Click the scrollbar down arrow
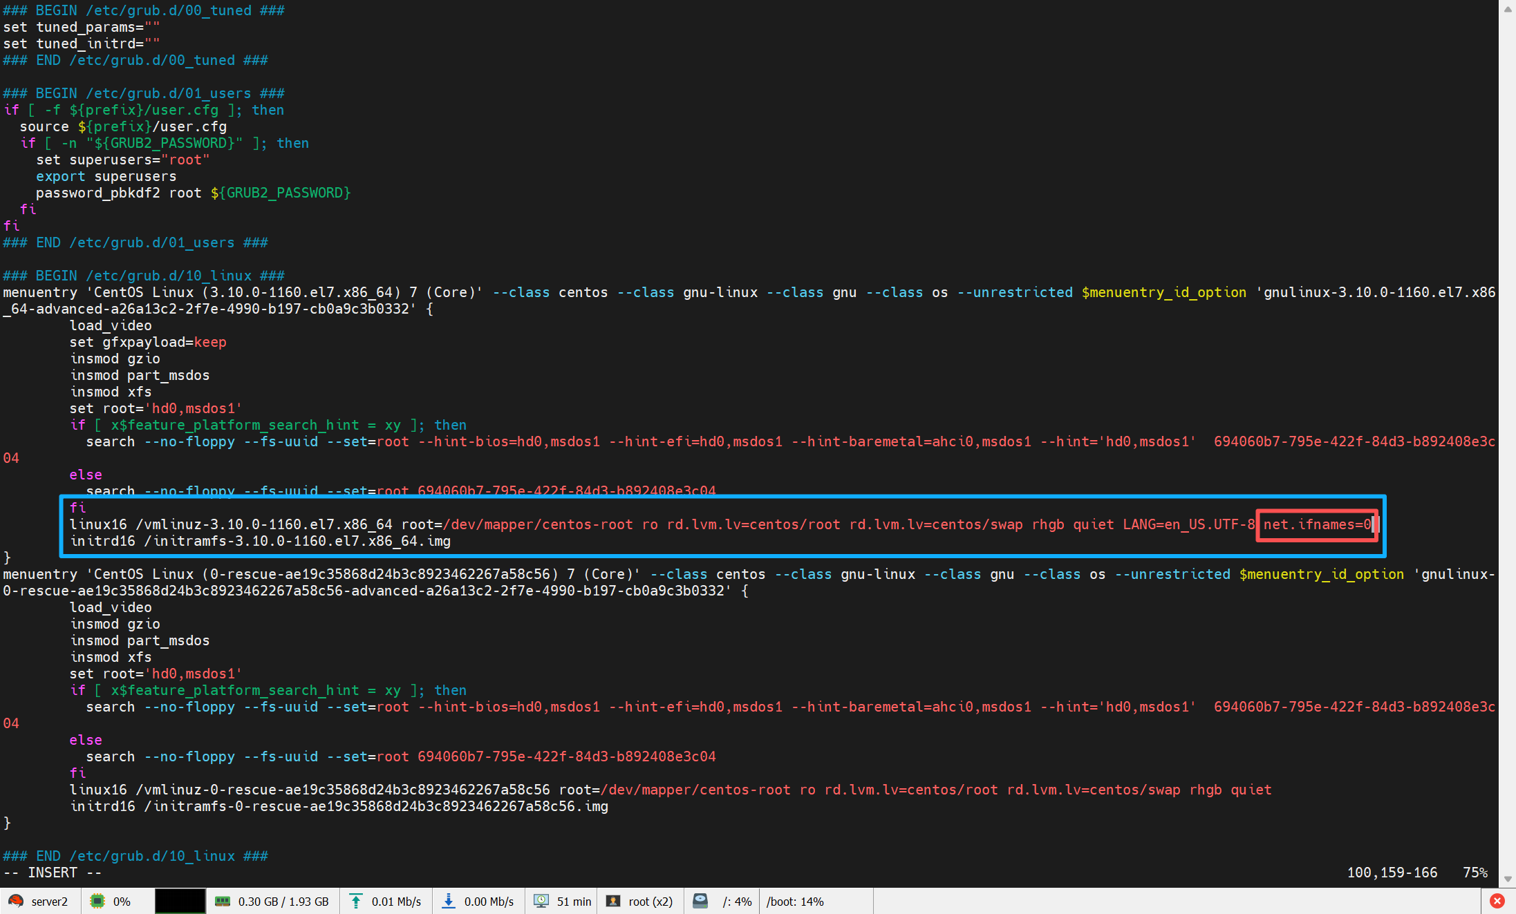The height and width of the screenshot is (914, 1516). click(1508, 879)
